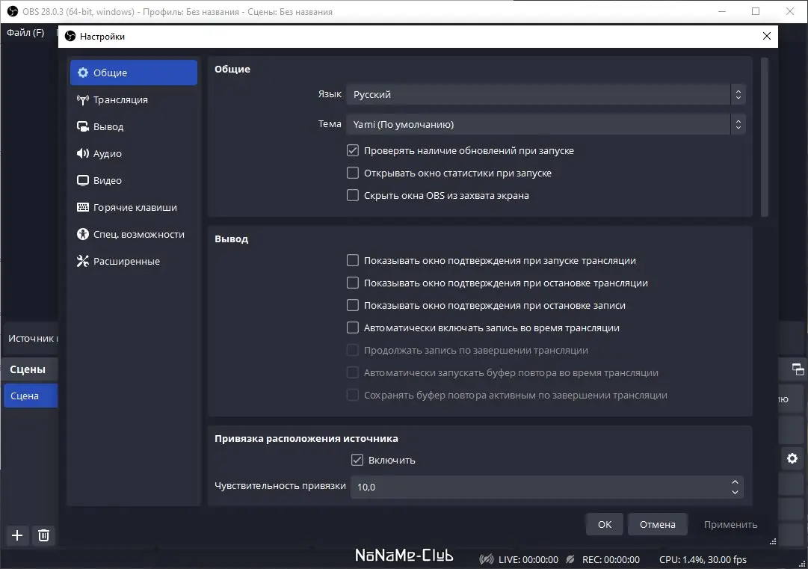Click the Отмена button
Image resolution: width=808 pixels, height=569 pixels.
click(x=657, y=524)
